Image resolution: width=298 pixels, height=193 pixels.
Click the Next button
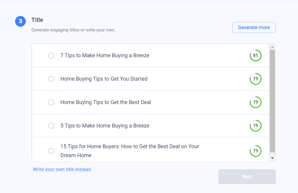(x=247, y=177)
